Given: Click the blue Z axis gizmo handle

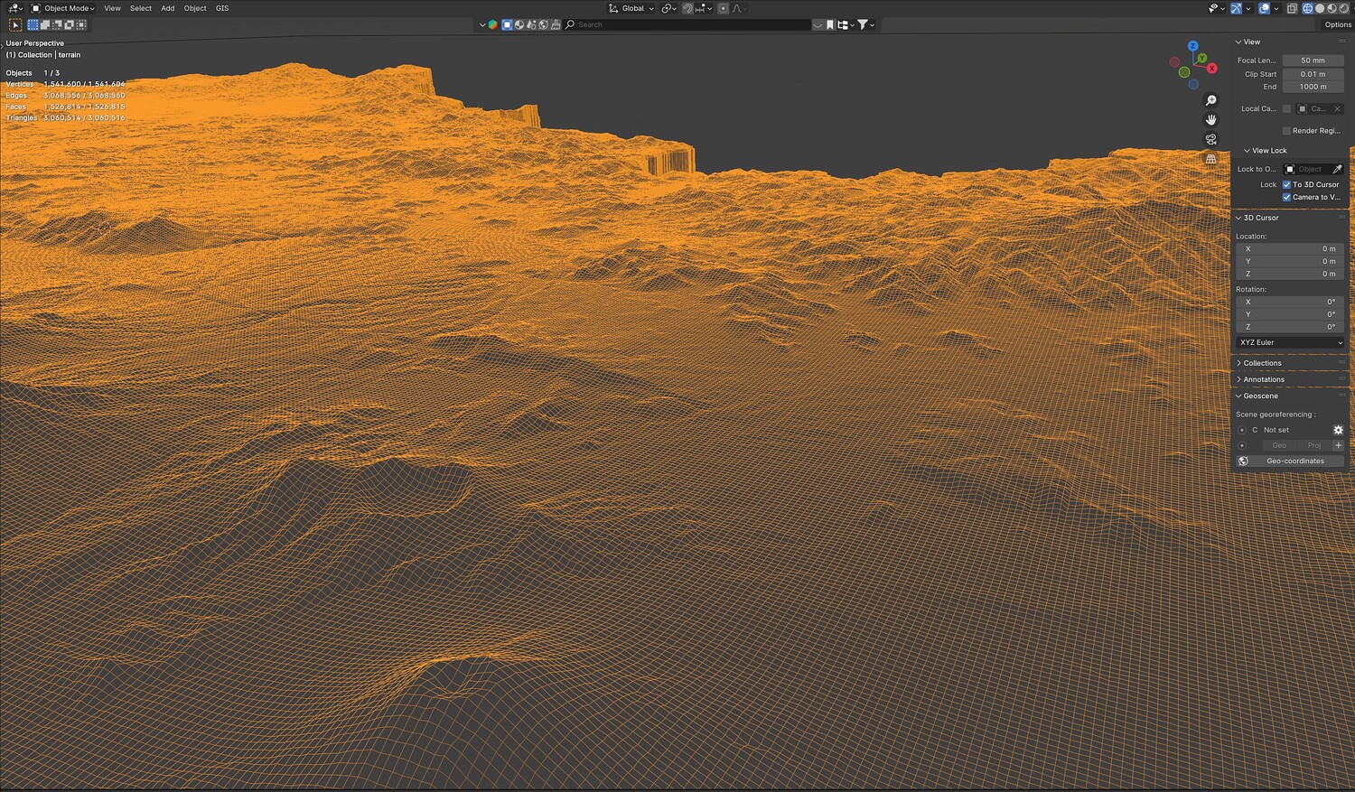Looking at the screenshot, I should [x=1192, y=45].
